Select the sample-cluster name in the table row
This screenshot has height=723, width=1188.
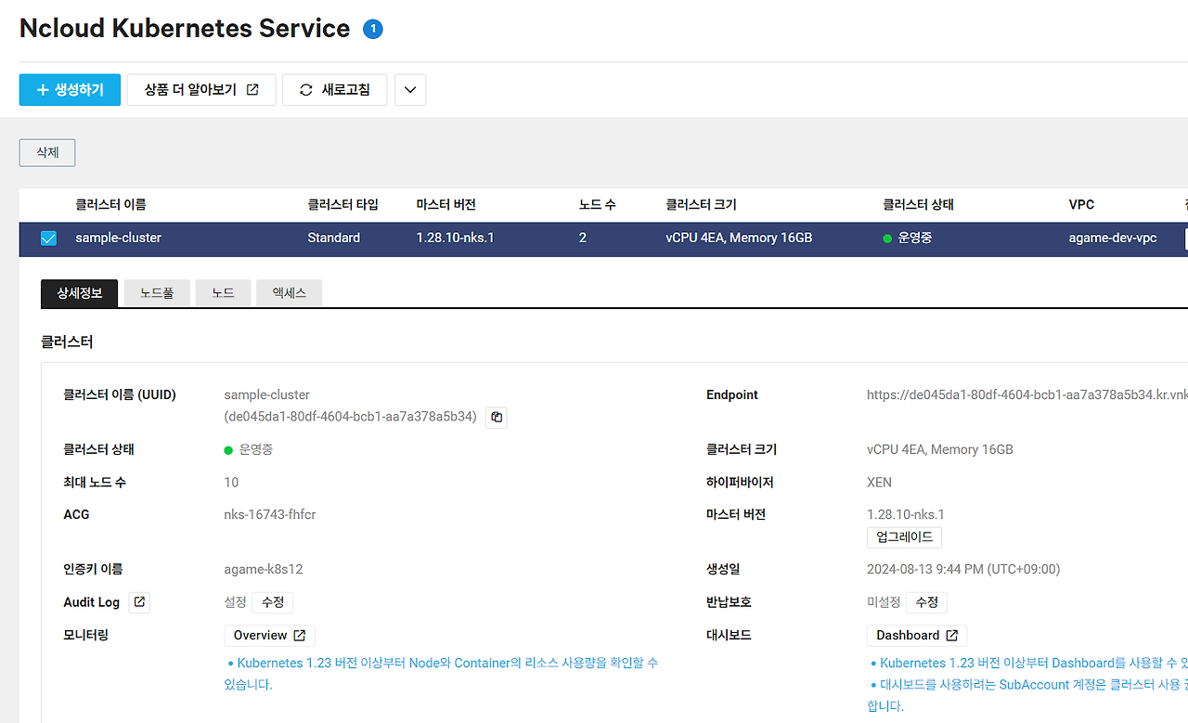tap(119, 239)
